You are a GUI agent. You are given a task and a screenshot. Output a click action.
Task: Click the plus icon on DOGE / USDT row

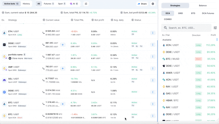(63, 45)
